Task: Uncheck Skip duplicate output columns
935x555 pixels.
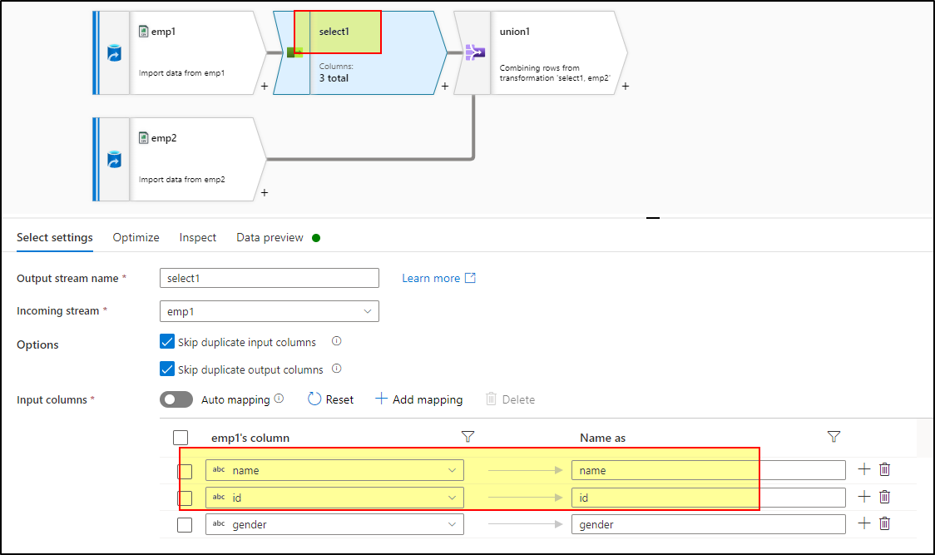Action: (167, 369)
